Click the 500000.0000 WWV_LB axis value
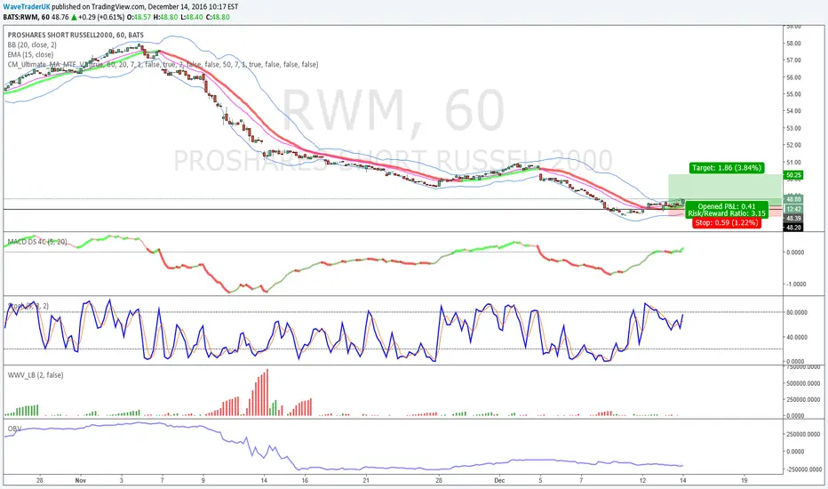Viewport: 828px width, 489px height. tap(802, 383)
